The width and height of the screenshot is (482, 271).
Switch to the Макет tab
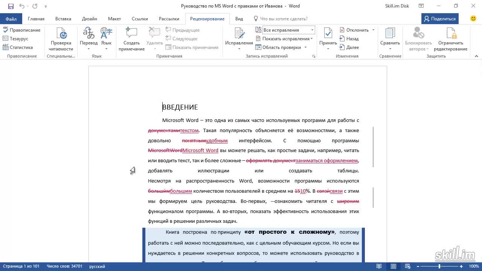tap(114, 19)
